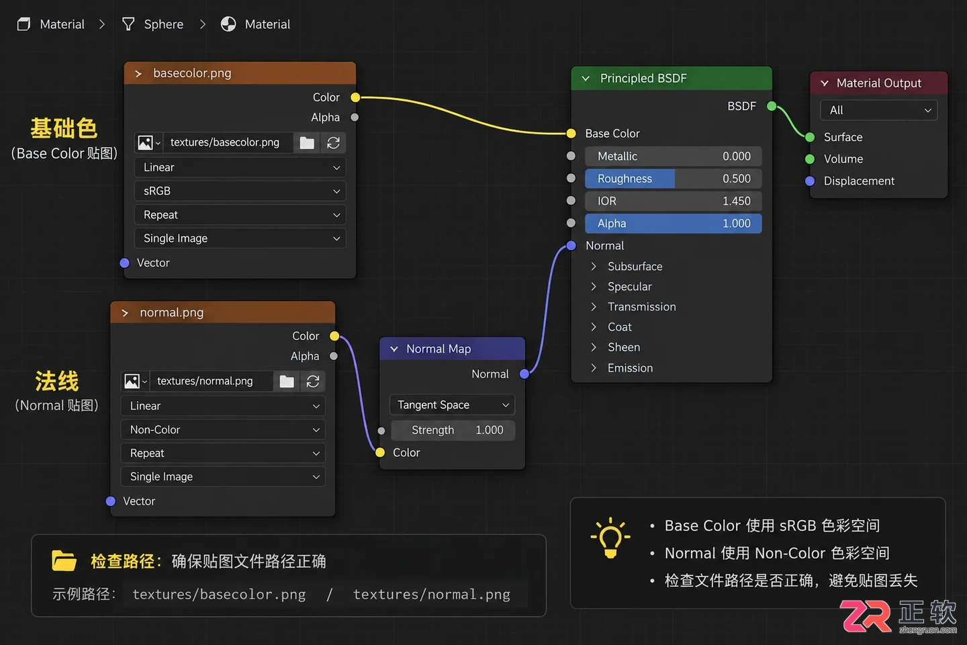
Task: Click Vector input socket of normal.png
Action: (111, 501)
